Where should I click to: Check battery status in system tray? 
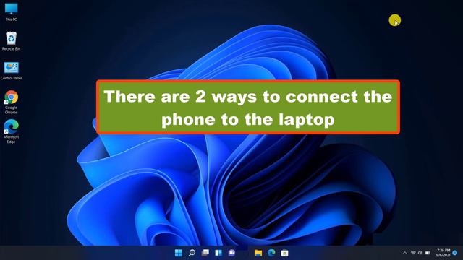click(x=428, y=253)
